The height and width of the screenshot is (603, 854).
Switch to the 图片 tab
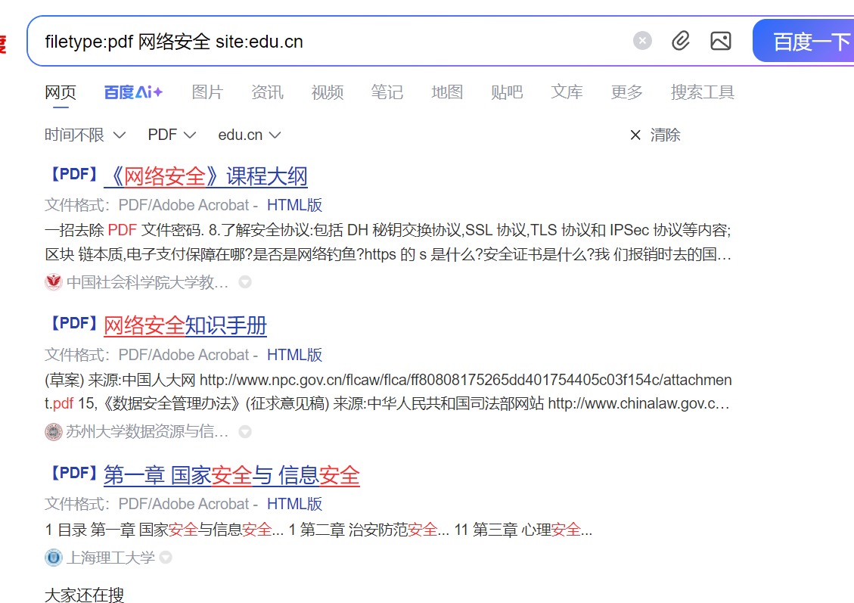pyautogui.click(x=207, y=92)
